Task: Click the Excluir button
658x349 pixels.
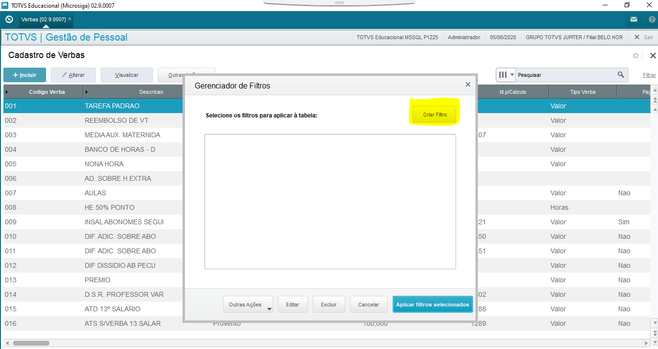Action: click(x=329, y=305)
